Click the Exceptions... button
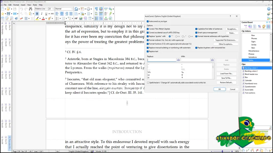The image size is (273, 153). [x=232, y=29]
